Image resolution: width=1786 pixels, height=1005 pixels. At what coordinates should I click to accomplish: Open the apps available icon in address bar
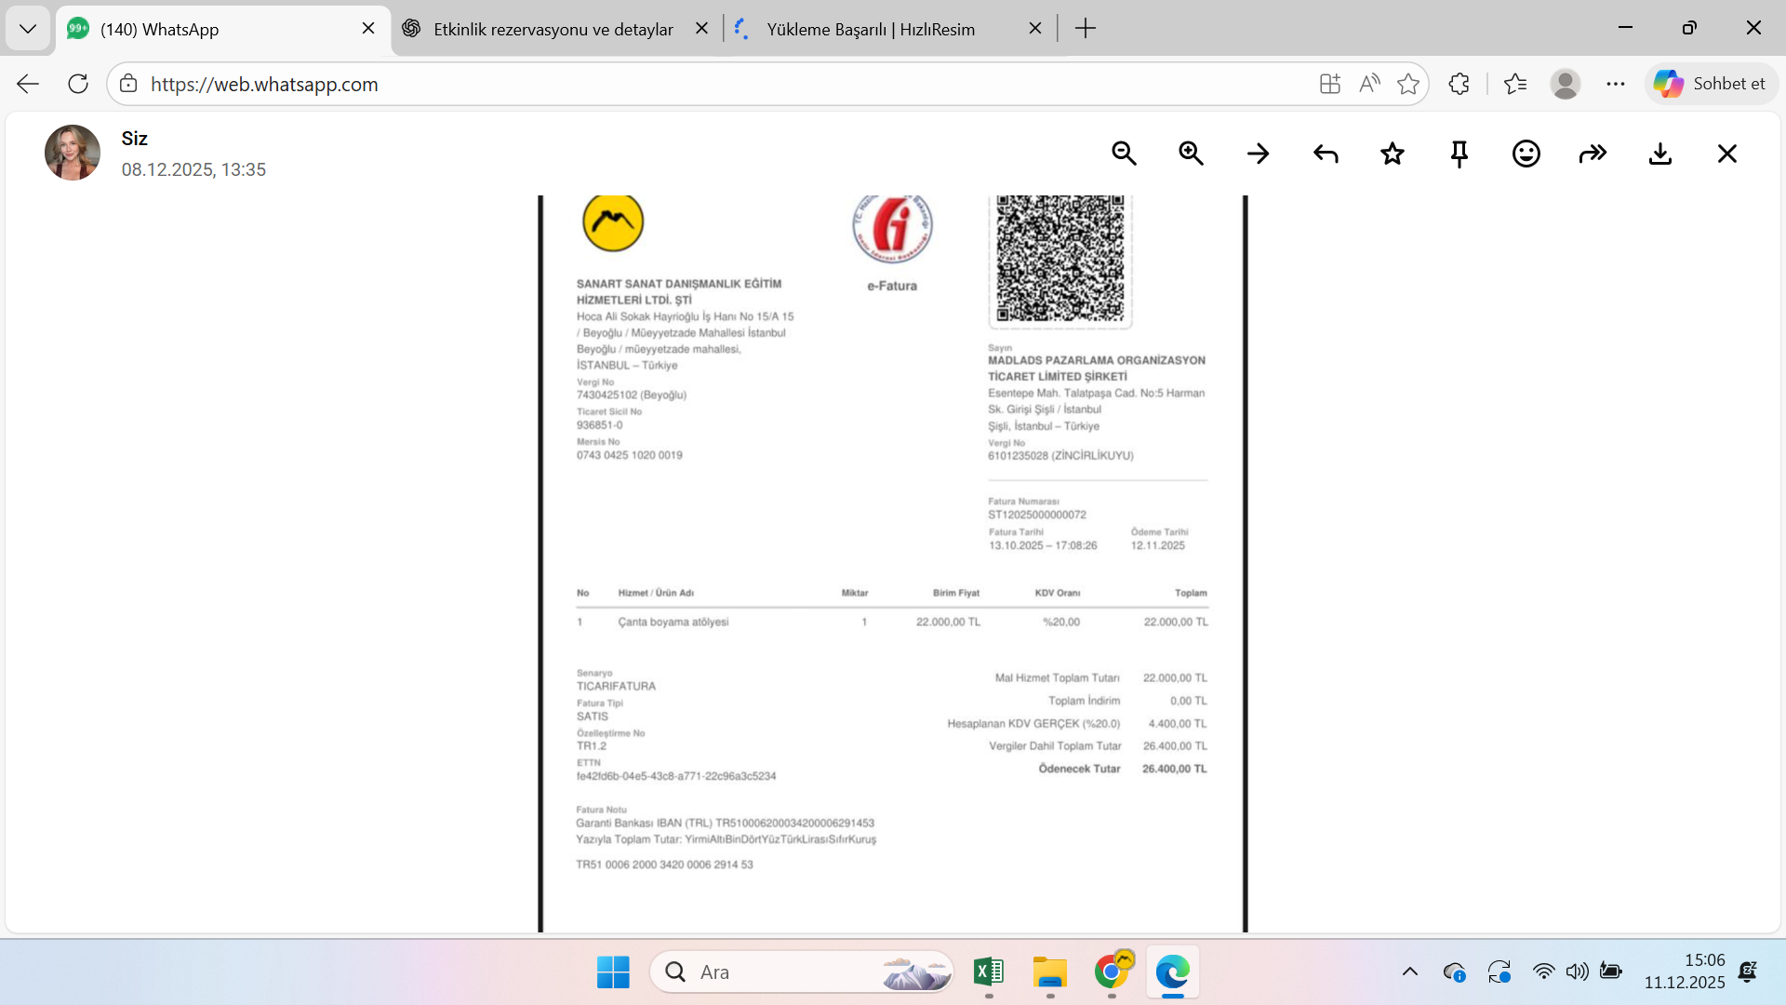(x=1330, y=84)
